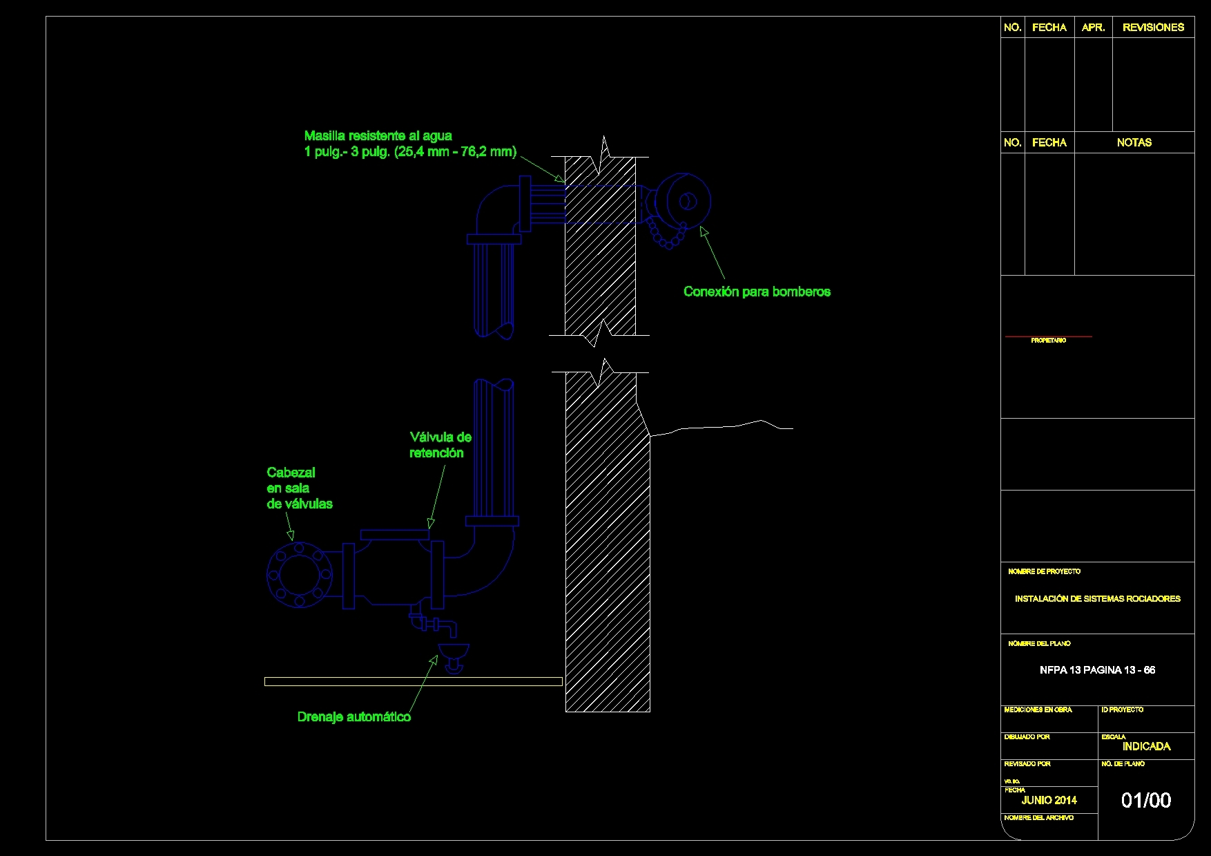
Task: Click 'NO.' header in the NOTAS table
Action: pos(1013,142)
